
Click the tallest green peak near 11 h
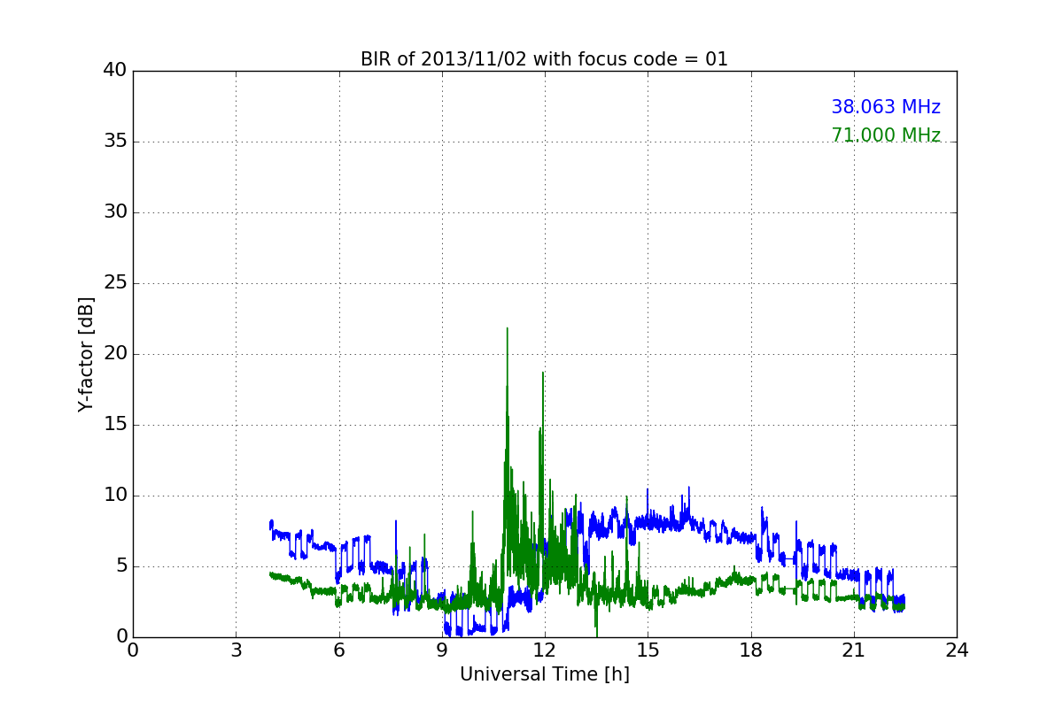click(508, 329)
